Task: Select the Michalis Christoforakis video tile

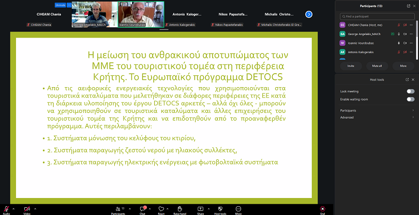Action: (x=279, y=14)
